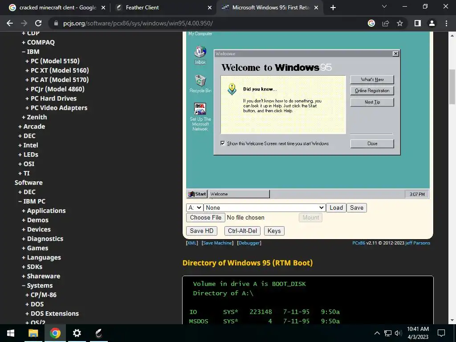This screenshot has width=456, height=342.
Task: Send Ctrl-Alt-Del to the machine
Action: click(x=242, y=231)
